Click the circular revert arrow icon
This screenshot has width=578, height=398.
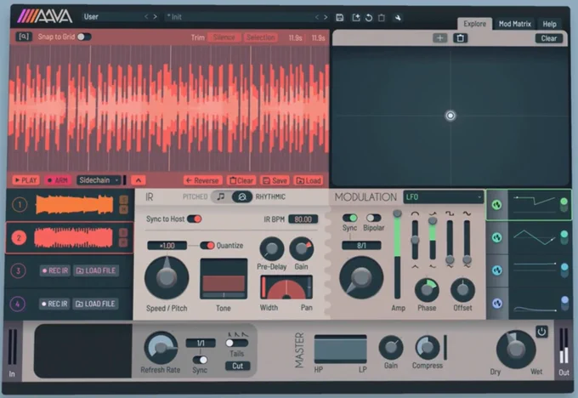point(369,17)
